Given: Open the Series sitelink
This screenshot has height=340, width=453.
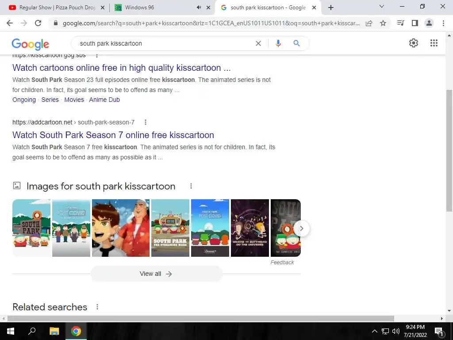Looking at the screenshot, I should [x=50, y=100].
